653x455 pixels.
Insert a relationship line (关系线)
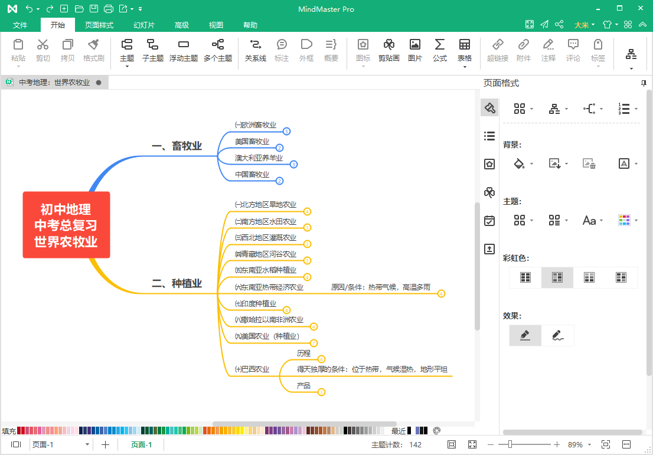[x=255, y=50]
